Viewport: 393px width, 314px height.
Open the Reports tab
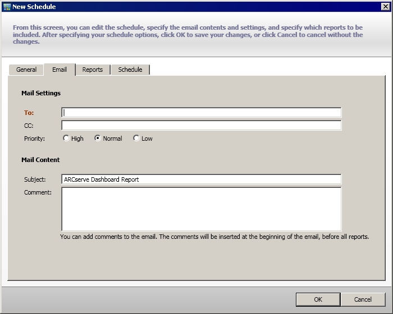pyautogui.click(x=93, y=70)
